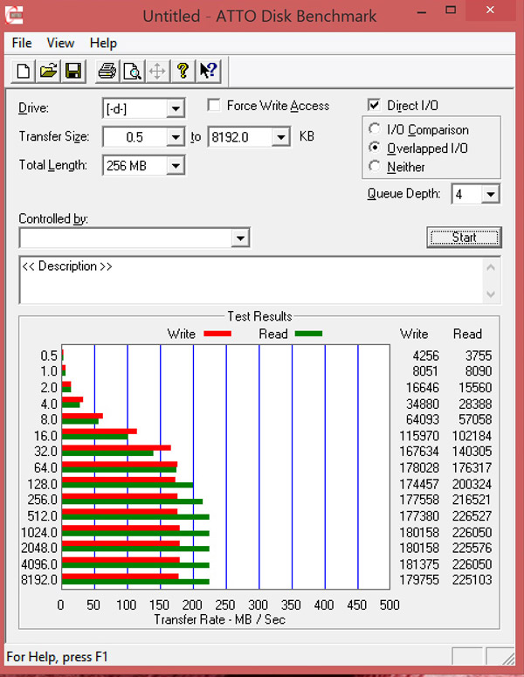
Task: Click inside the Description text box
Action: click(x=252, y=280)
